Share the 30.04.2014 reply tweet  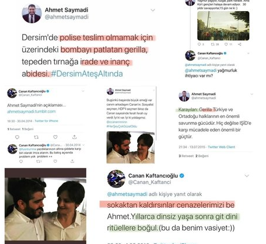pos(72,161)
